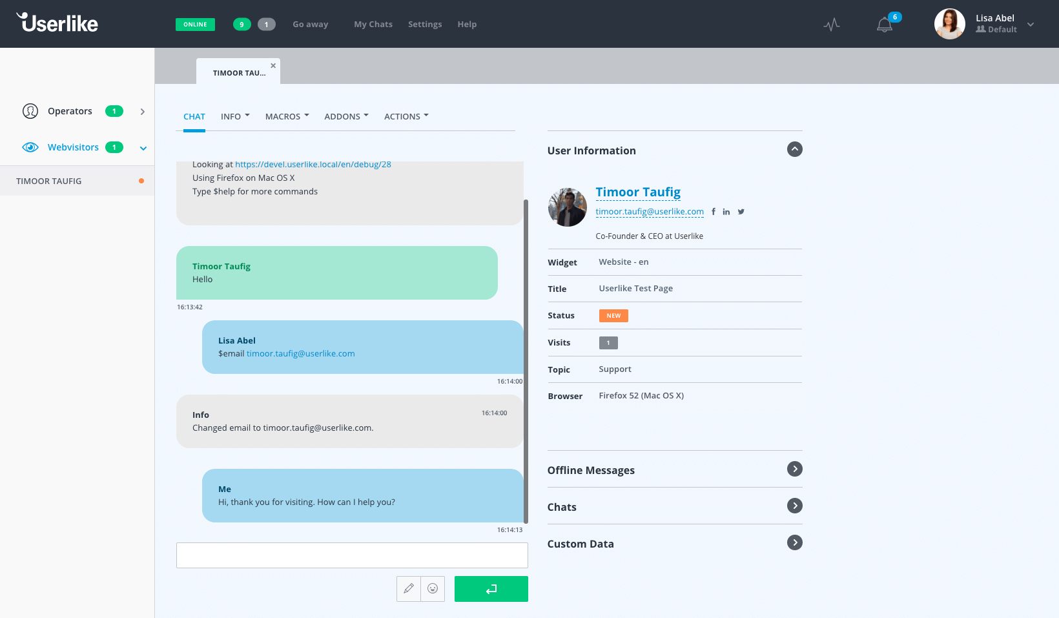The height and width of the screenshot is (618, 1059).
Task: Switch to the CHAT tab
Action: click(194, 117)
